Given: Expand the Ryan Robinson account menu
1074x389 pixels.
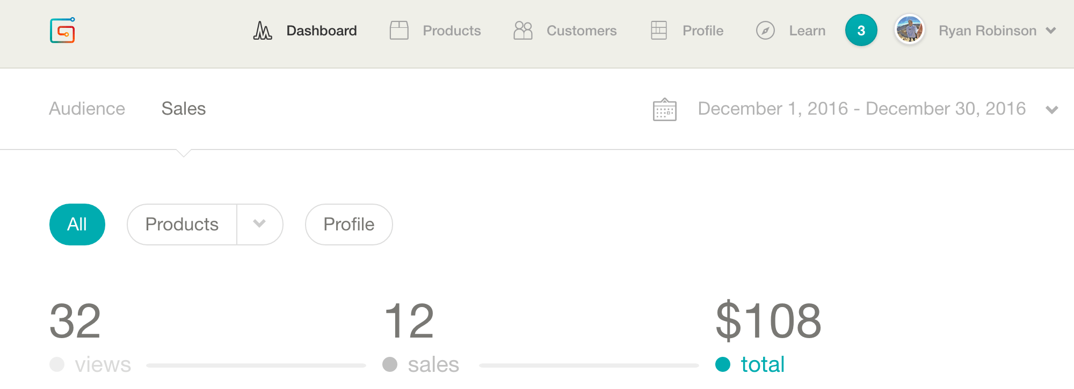Looking at the screenshot, I should (1051, 31).
